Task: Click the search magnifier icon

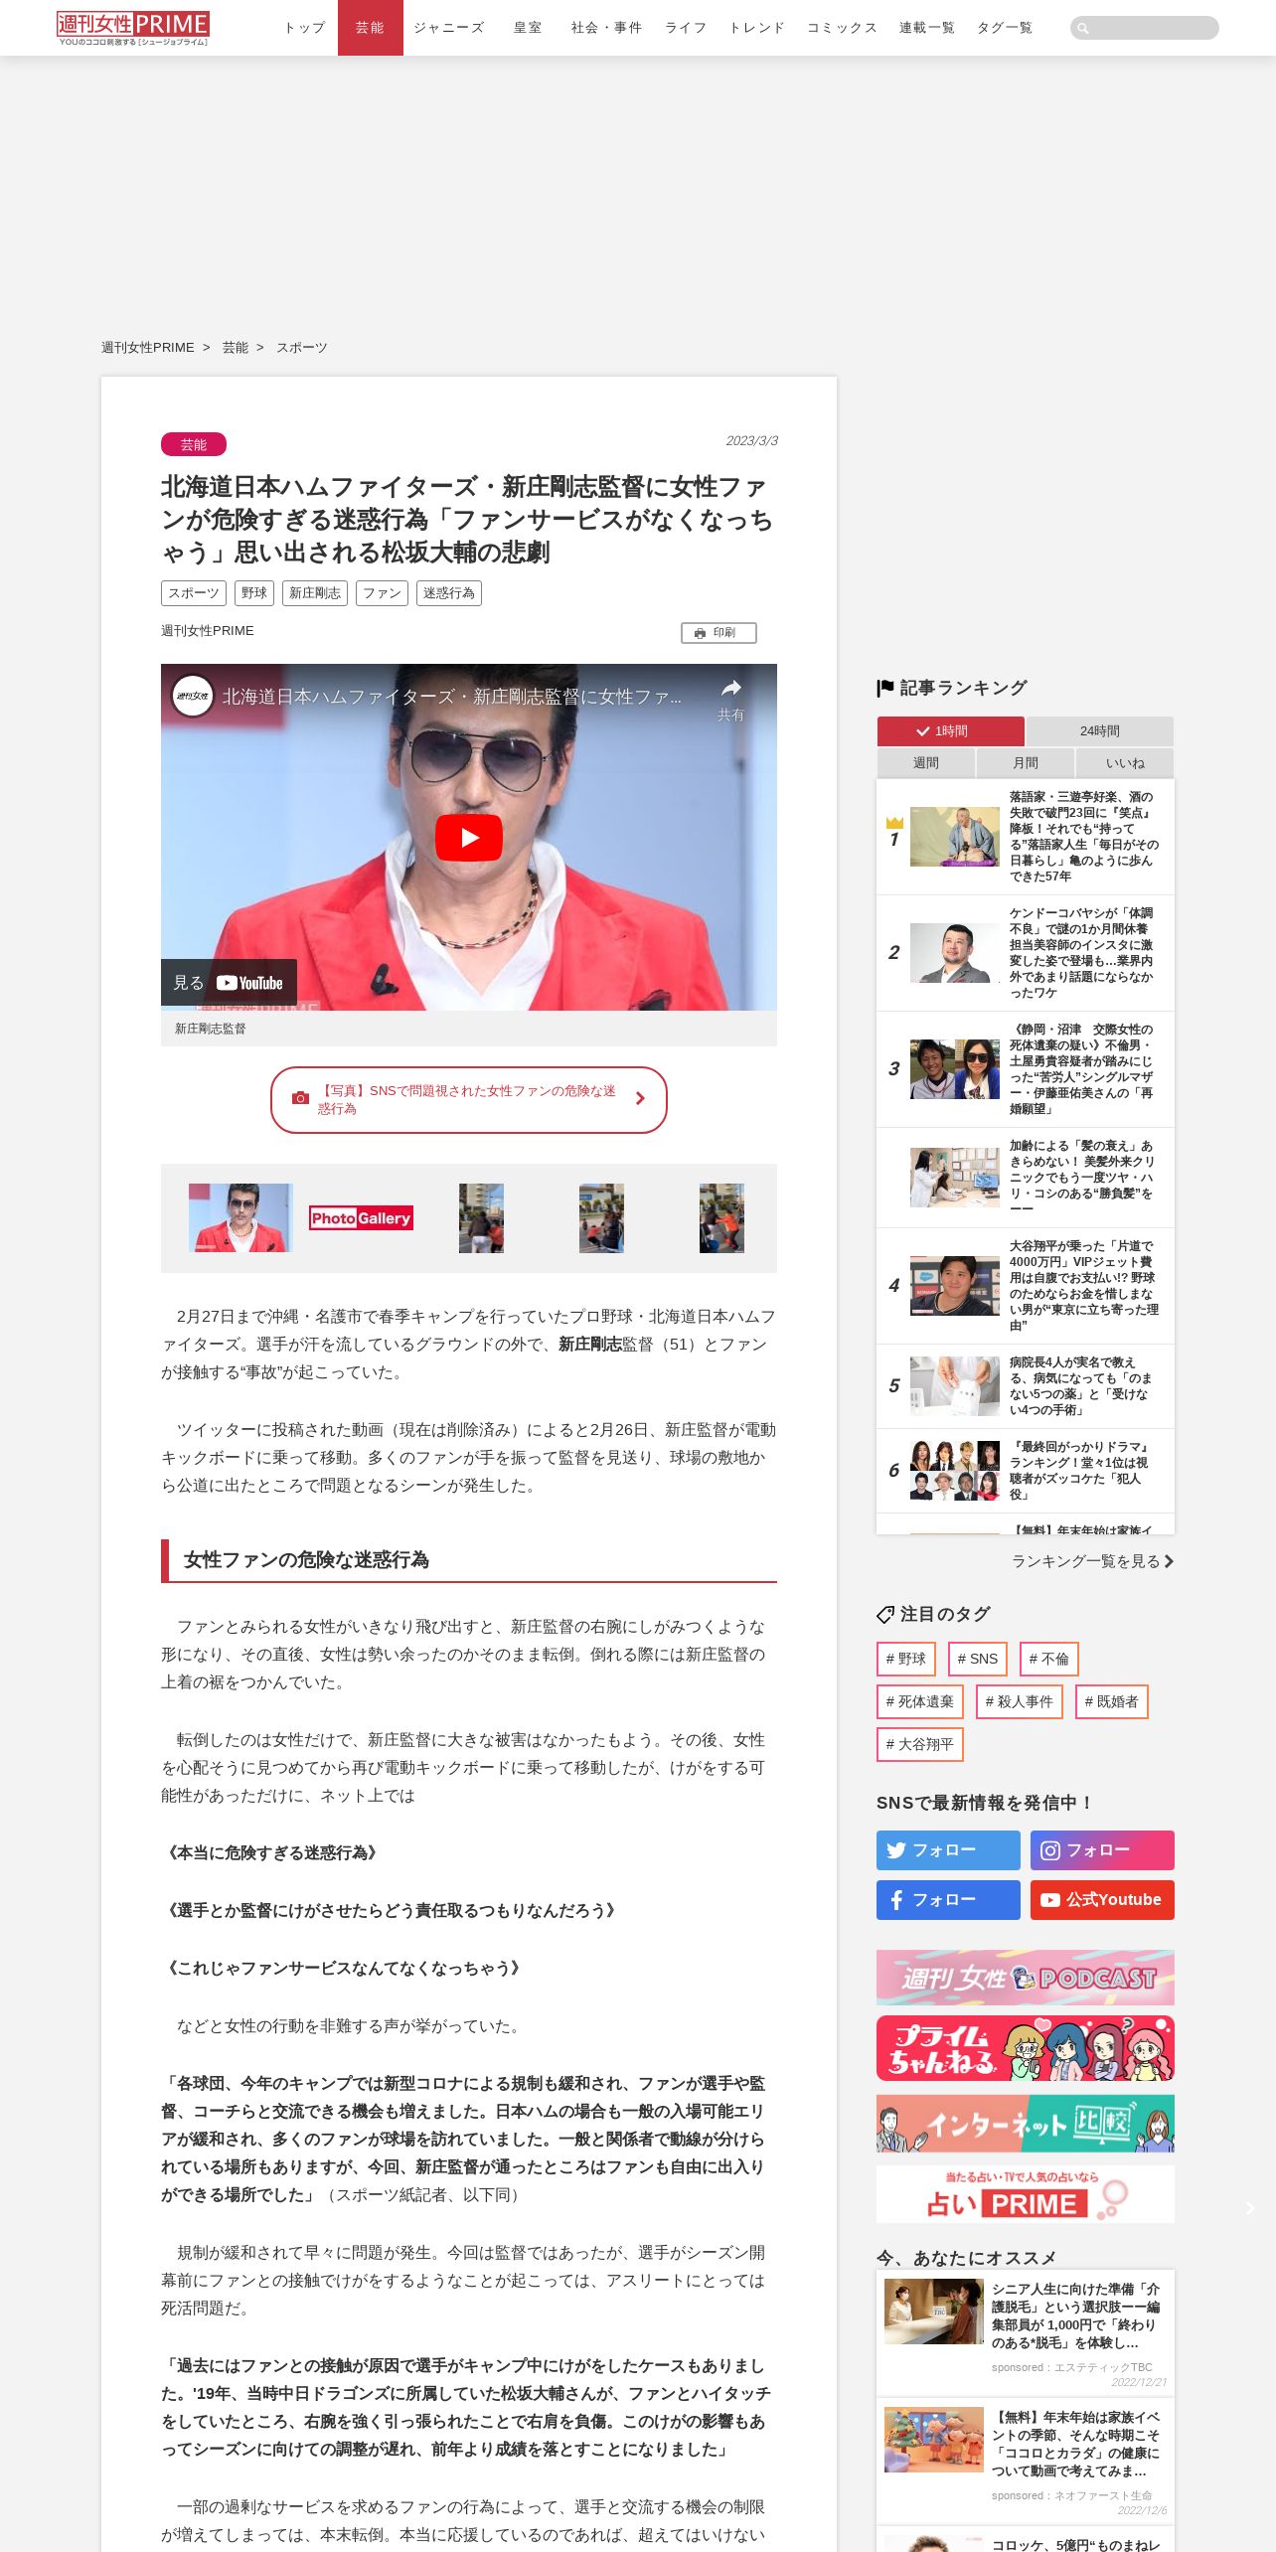Action: click(x=1083, y=28)
